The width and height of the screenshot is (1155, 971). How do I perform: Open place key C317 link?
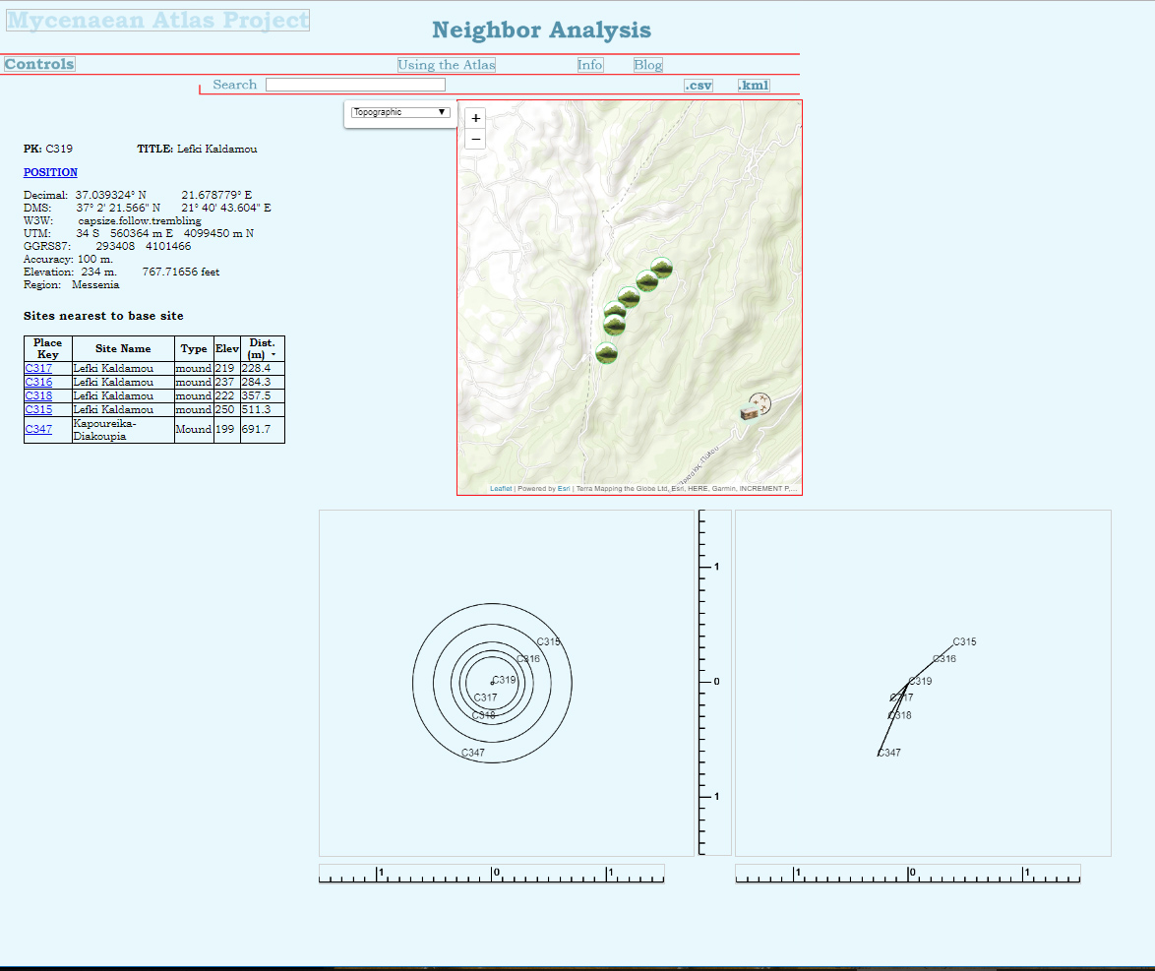pos(38,368)
